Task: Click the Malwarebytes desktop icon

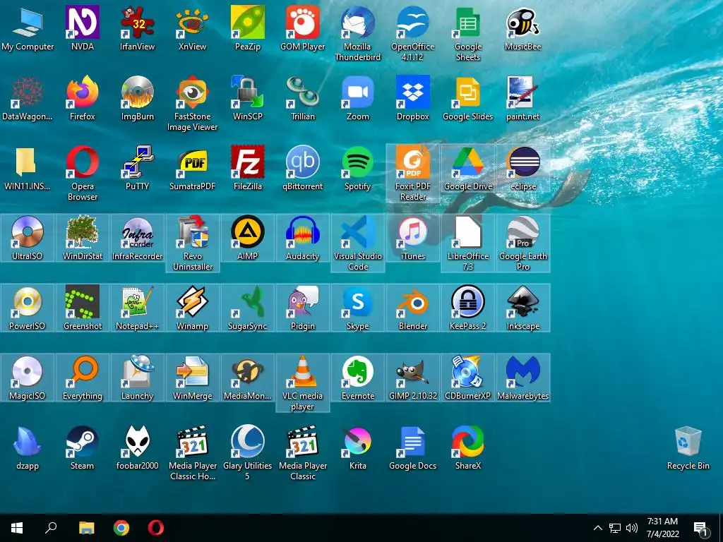Action: (x=523, y=378)
